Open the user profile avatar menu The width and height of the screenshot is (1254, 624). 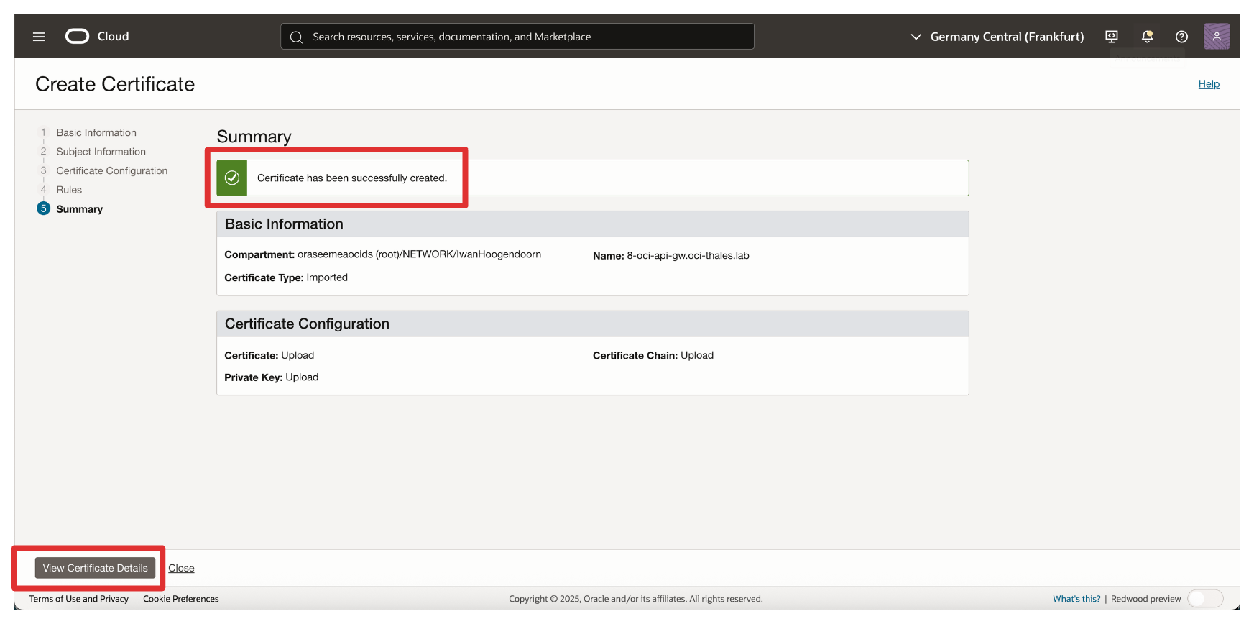pos(1216,37)
